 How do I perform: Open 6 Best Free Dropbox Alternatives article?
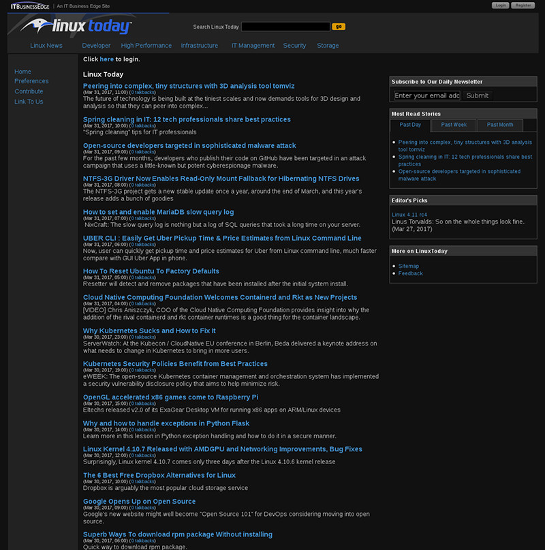(x=159, y=475)
